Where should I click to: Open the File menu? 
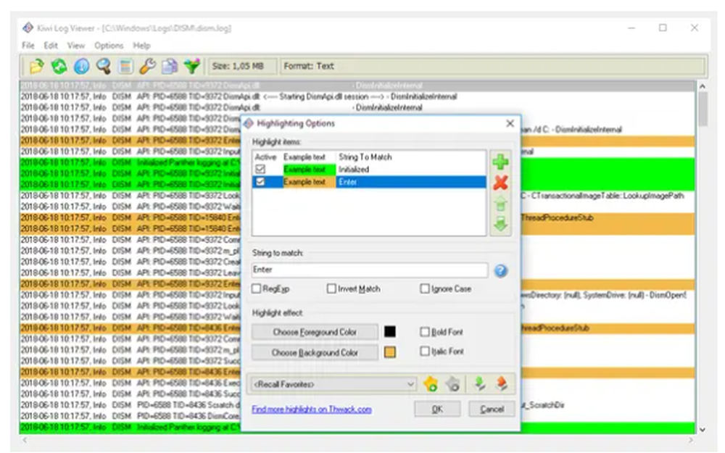28,45
